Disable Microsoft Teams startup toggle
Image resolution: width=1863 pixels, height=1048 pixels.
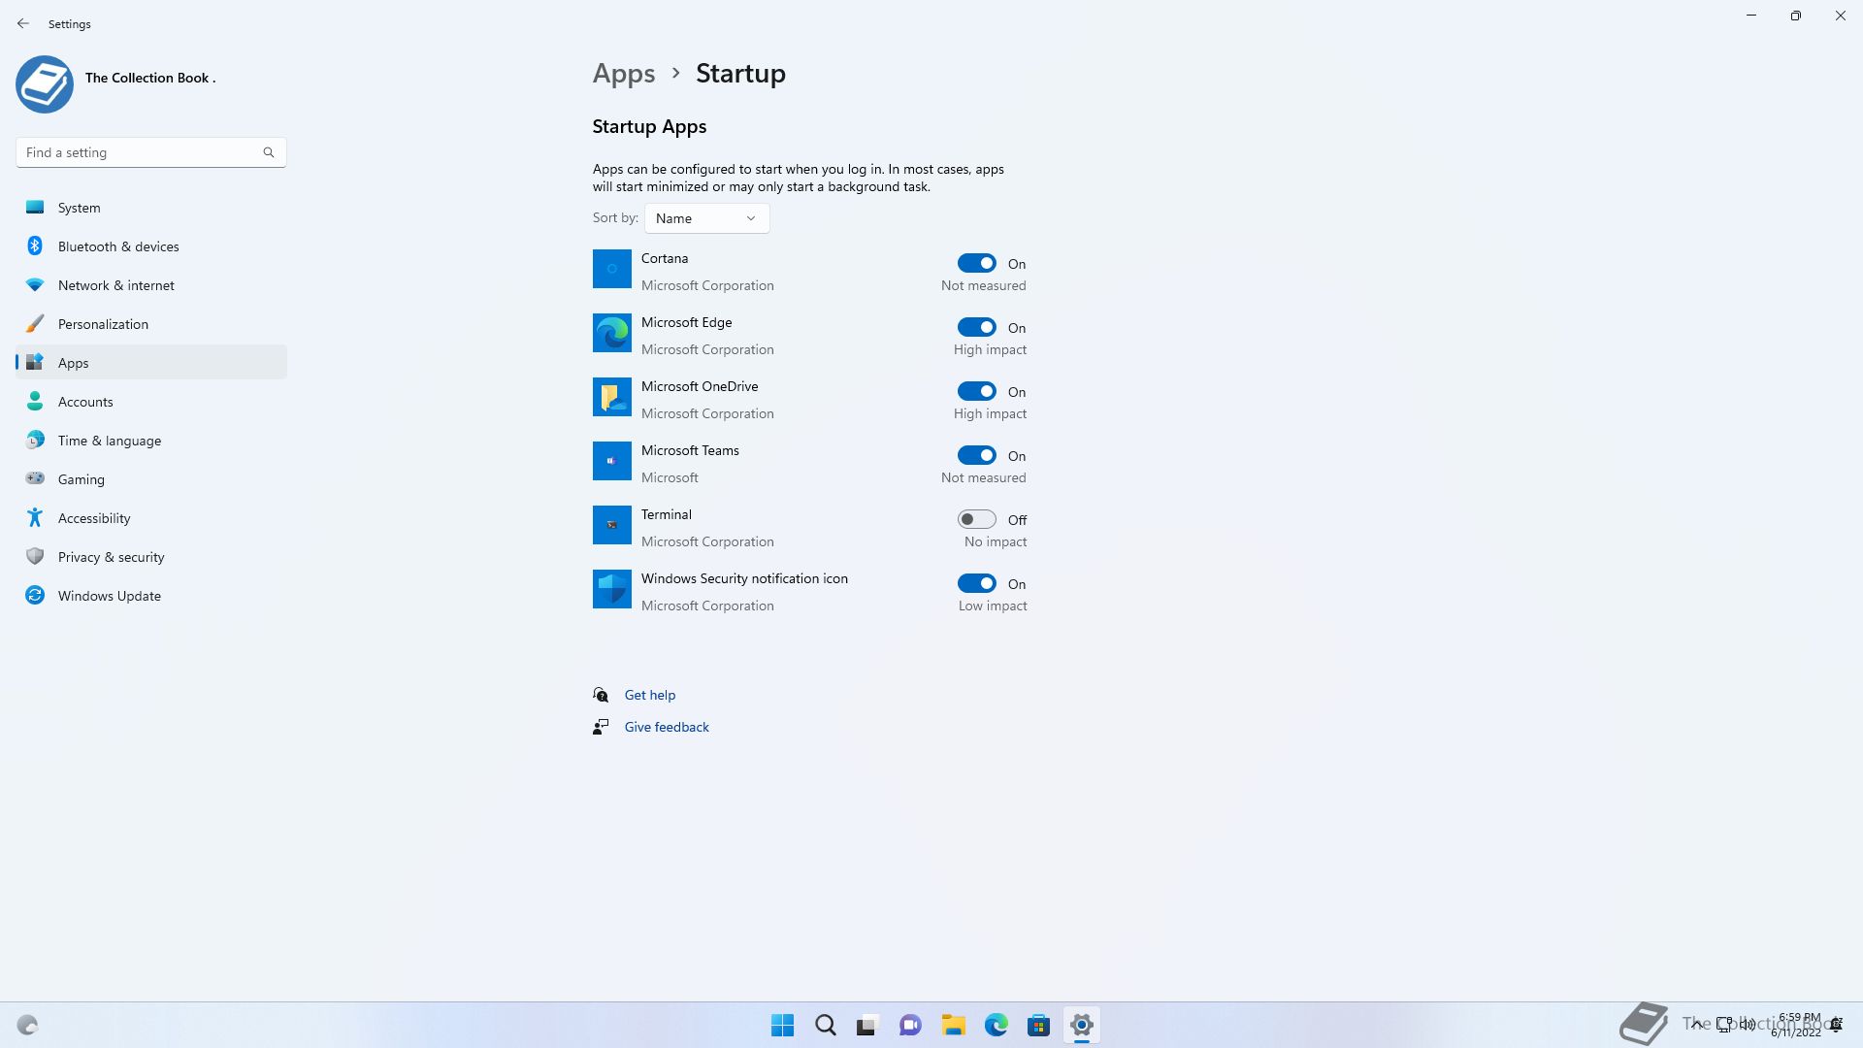pyautogui.click(x=976, y=455)
